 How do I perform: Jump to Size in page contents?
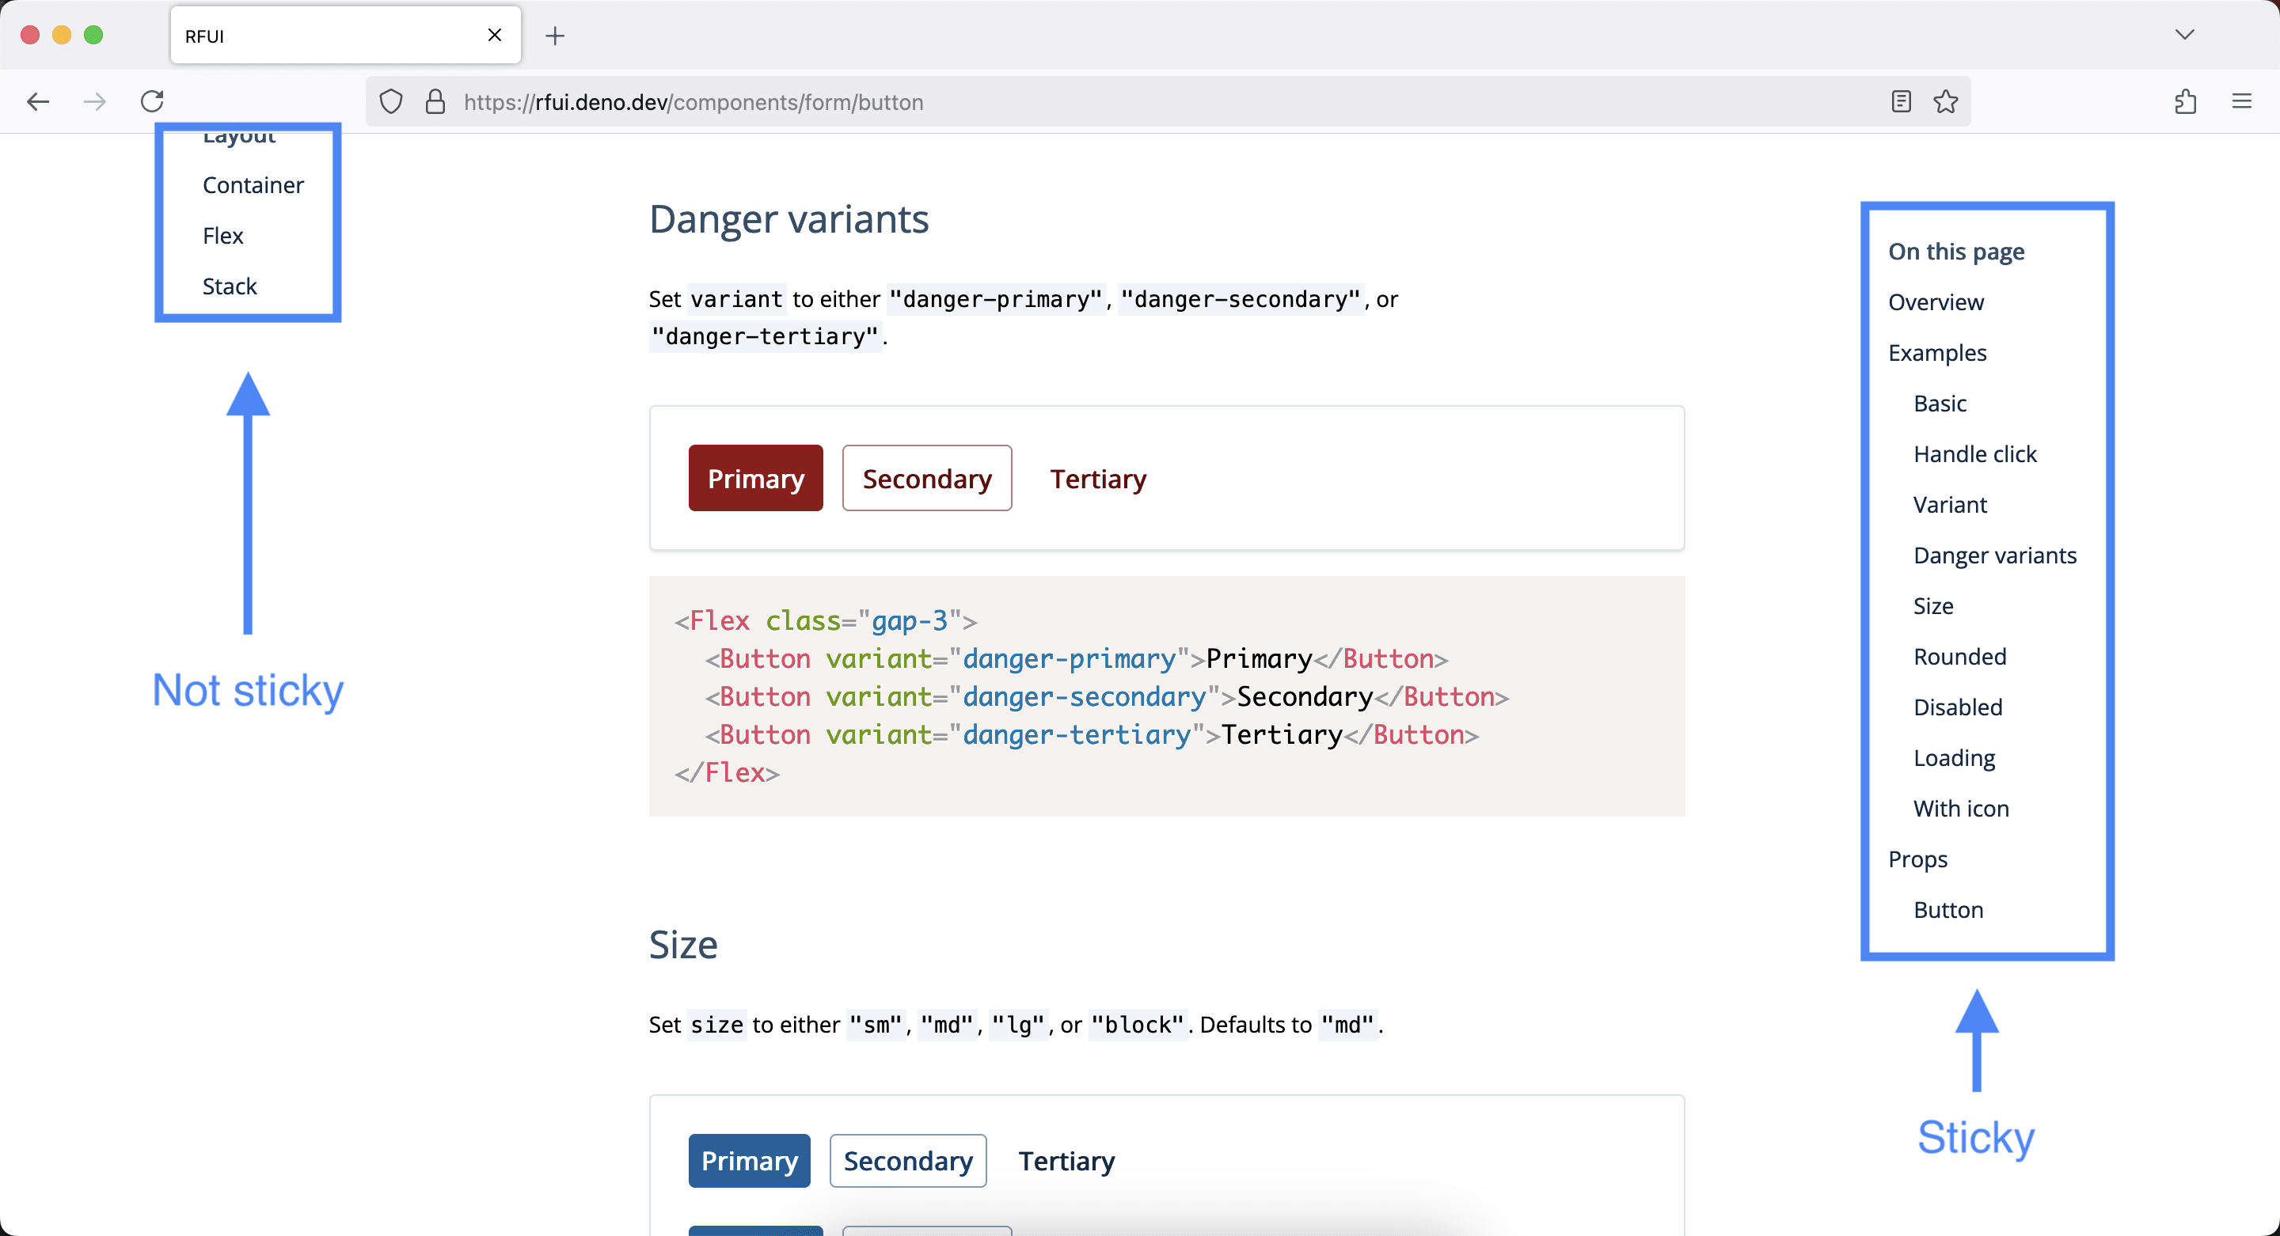click(x=1933, y=605)
